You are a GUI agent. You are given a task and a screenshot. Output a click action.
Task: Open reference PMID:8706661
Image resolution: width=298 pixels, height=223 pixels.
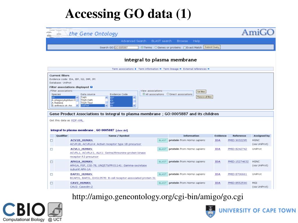click(x=237, y=174)
